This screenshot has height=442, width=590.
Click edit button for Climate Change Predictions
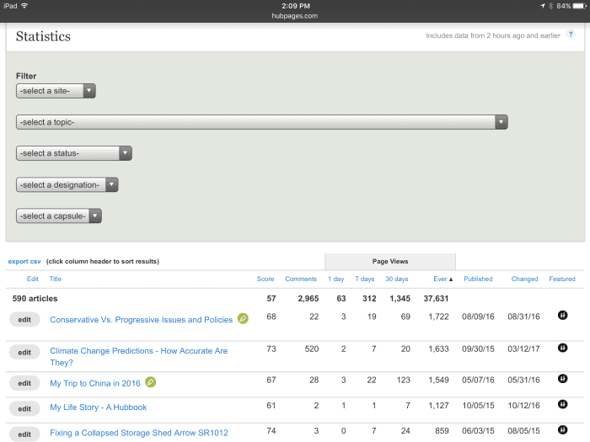pyautogui.click(x=24, y=353)
